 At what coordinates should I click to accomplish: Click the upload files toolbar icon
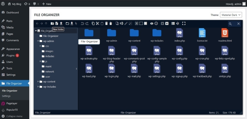coord(61,24)
